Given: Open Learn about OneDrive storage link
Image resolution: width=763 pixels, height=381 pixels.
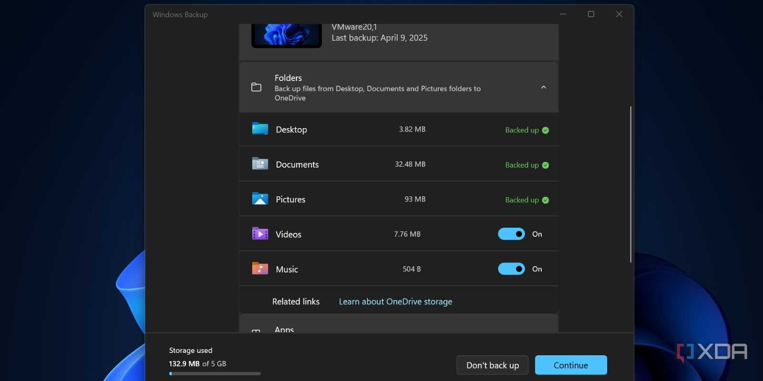Looking at the screenshot, I should 395,301.
